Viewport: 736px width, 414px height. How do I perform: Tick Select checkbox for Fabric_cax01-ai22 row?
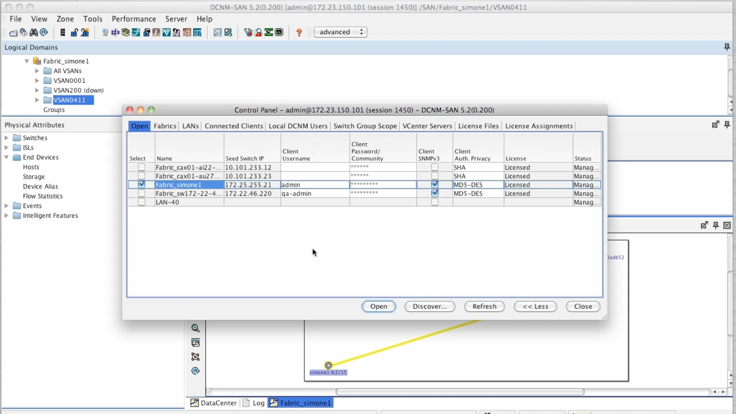click(x=141, y=167)
